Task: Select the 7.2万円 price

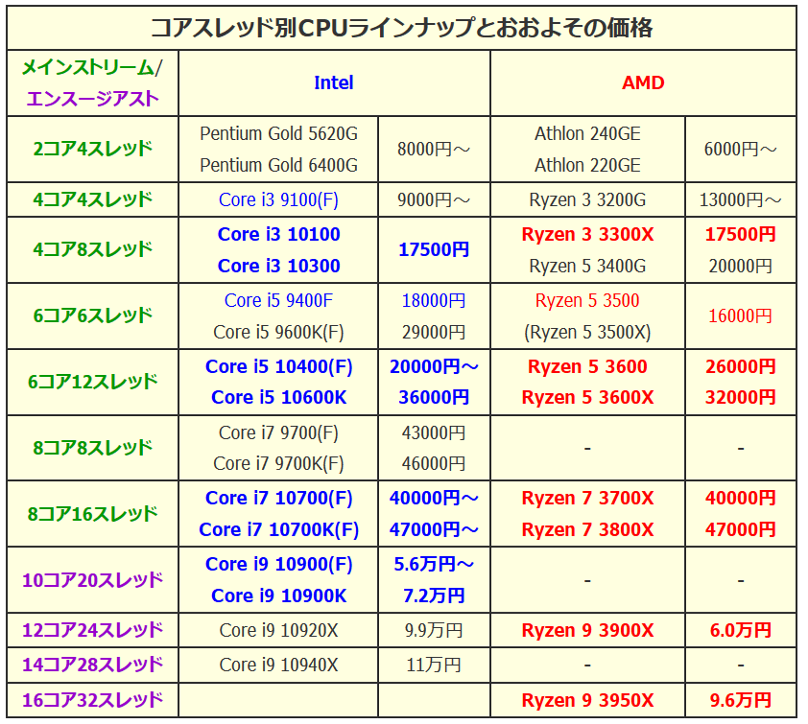Action: tap(434, 596)
